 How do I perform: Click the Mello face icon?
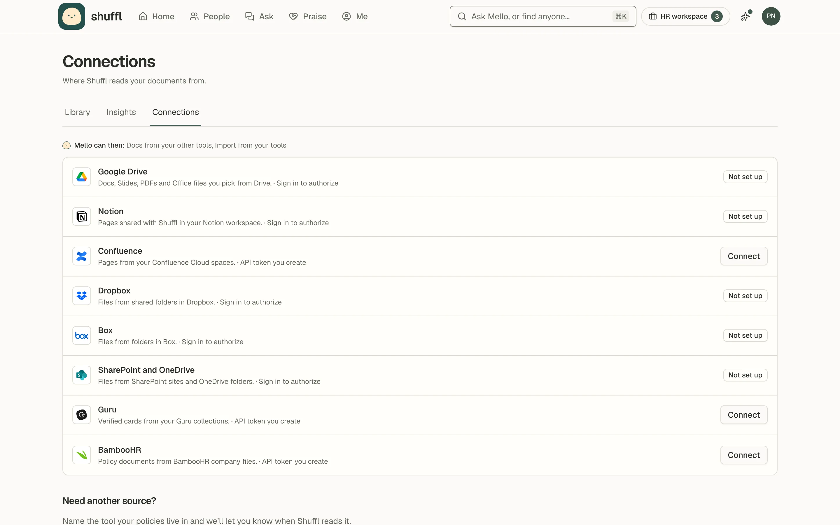coord(66,145)
